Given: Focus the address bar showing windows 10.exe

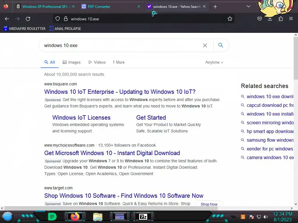Looking at the screenshot, I should (144, 19).
